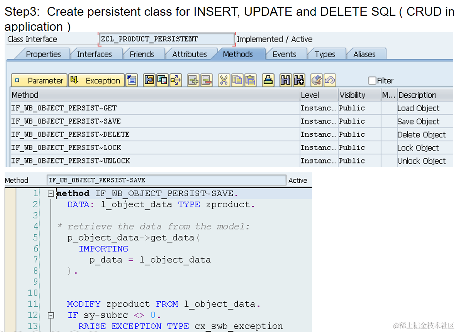457x332 pixels.
Task: Open the Parameter button
Action: tap(39, 80)
